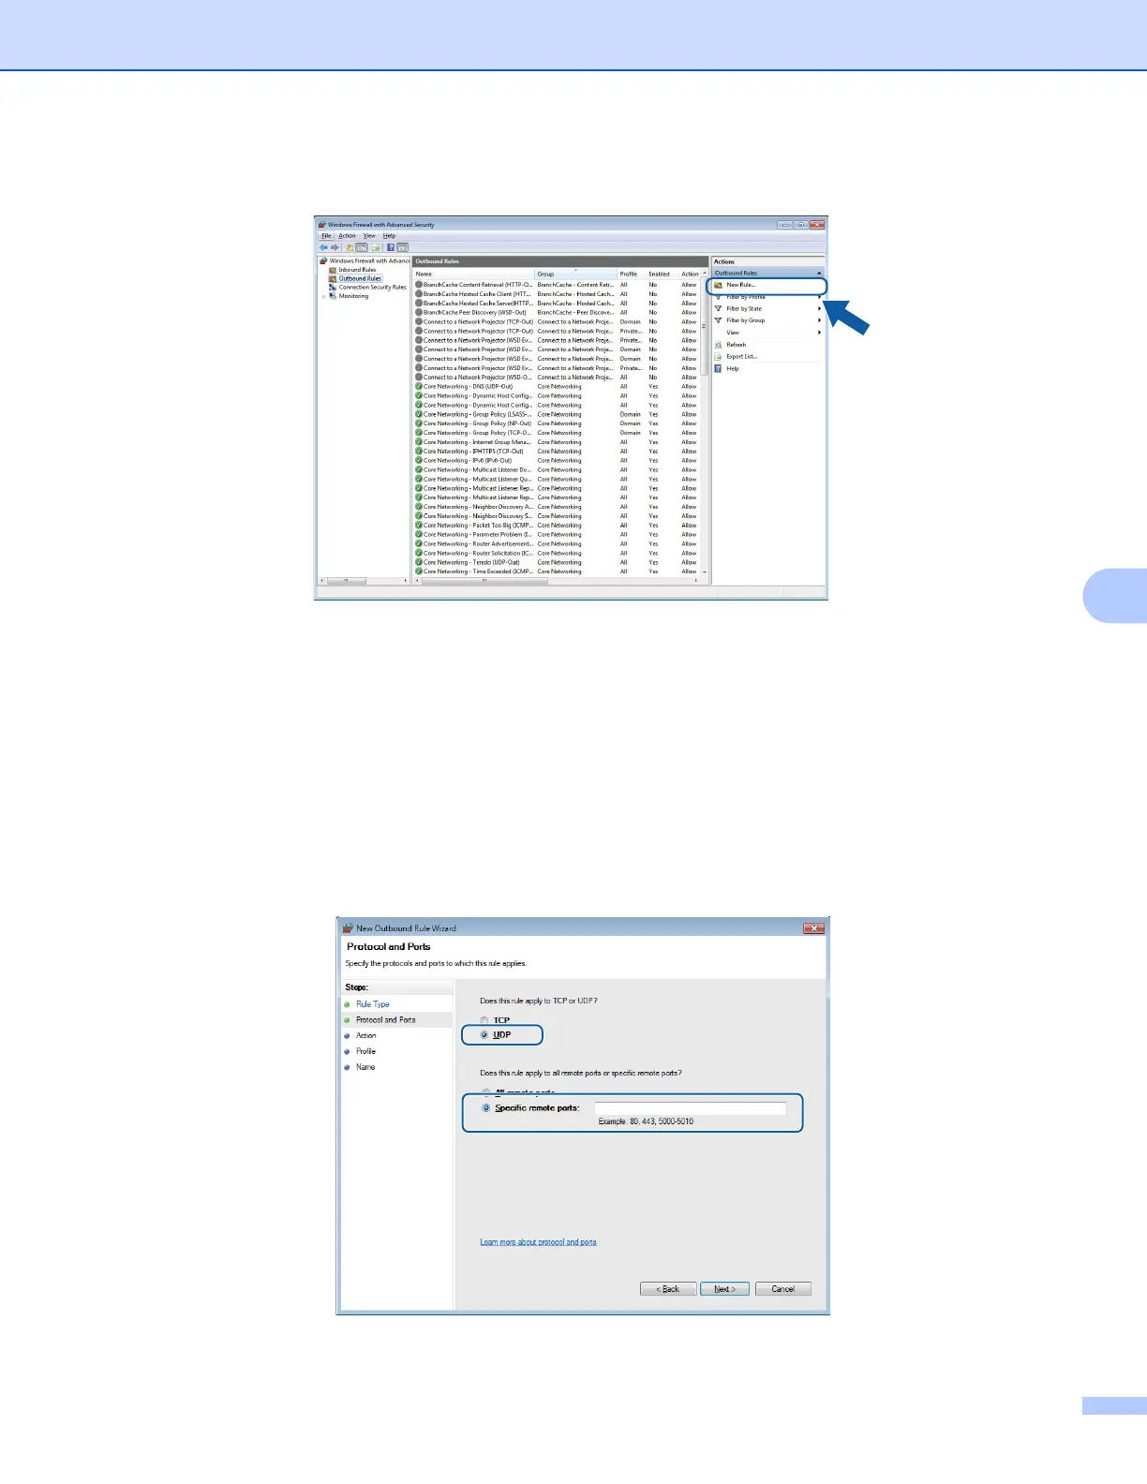Open the Action menu
Viewport: 1147px width, 1484px height.
point(347,236)
